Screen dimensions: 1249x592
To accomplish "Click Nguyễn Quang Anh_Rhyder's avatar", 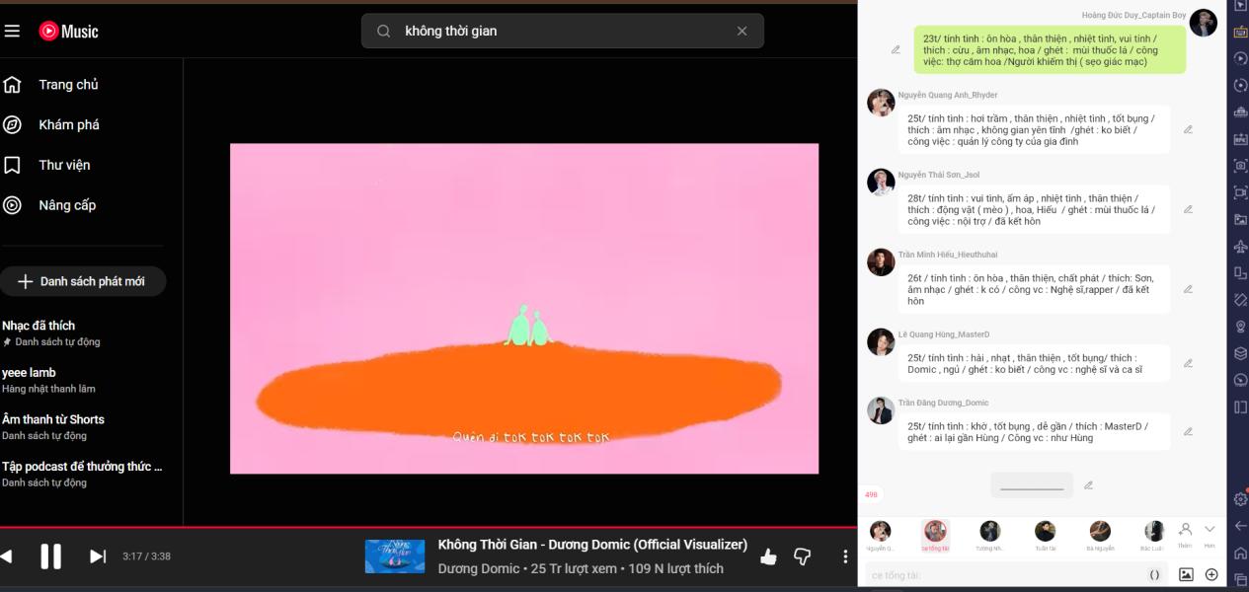I will pos(881,103).
